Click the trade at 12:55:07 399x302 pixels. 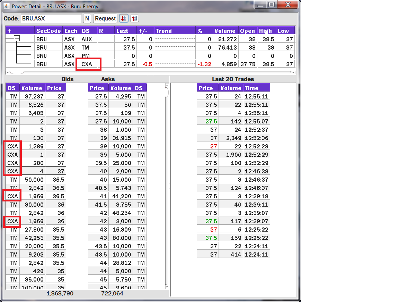point(233,121)
